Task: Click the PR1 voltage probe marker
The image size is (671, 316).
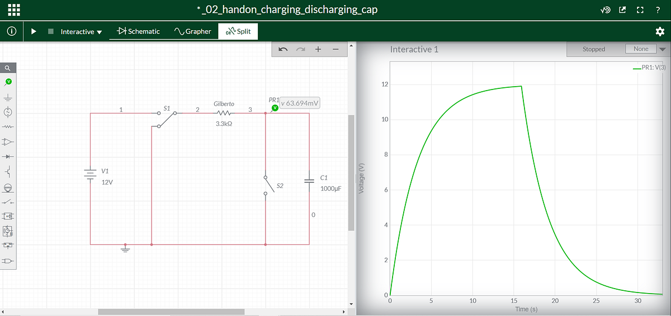Action: click(x=275, y=108)
